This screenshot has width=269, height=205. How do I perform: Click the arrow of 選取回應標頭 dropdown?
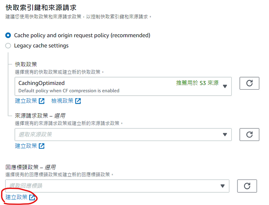[x=223, y=186]
